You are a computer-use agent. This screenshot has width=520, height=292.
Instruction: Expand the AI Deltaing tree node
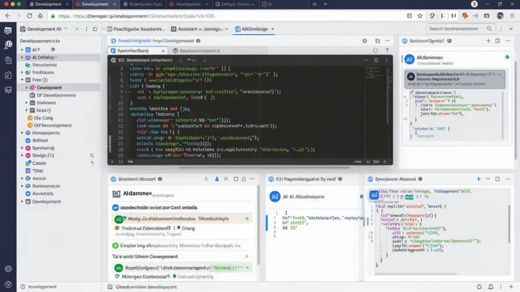tap(22, 57)
